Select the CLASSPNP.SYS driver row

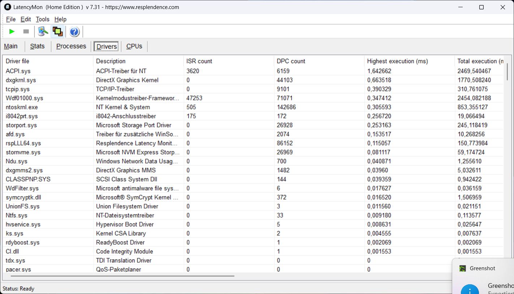point(253,179)
